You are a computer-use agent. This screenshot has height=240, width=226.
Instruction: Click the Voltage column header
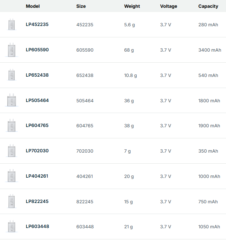169,6
